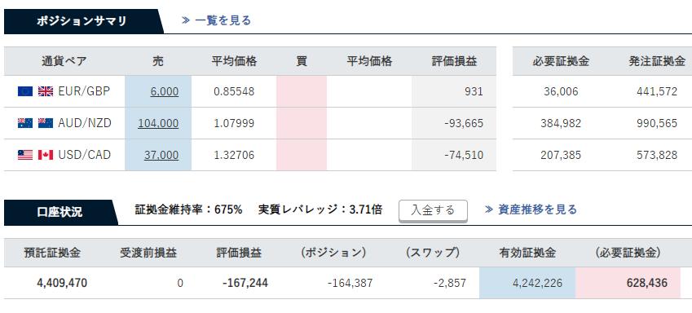Click the EU flag icon for EUR/GBP

pyautogui.click(x=25, y=91)
